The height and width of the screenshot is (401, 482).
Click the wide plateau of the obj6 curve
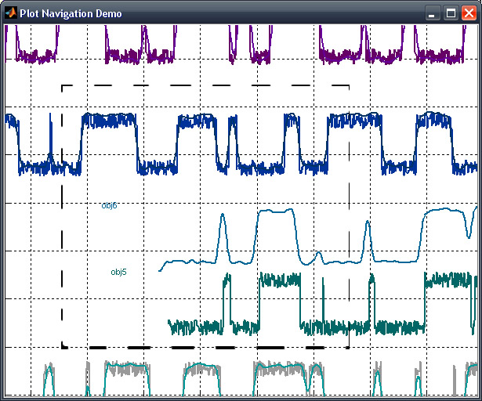coord(276,211)
